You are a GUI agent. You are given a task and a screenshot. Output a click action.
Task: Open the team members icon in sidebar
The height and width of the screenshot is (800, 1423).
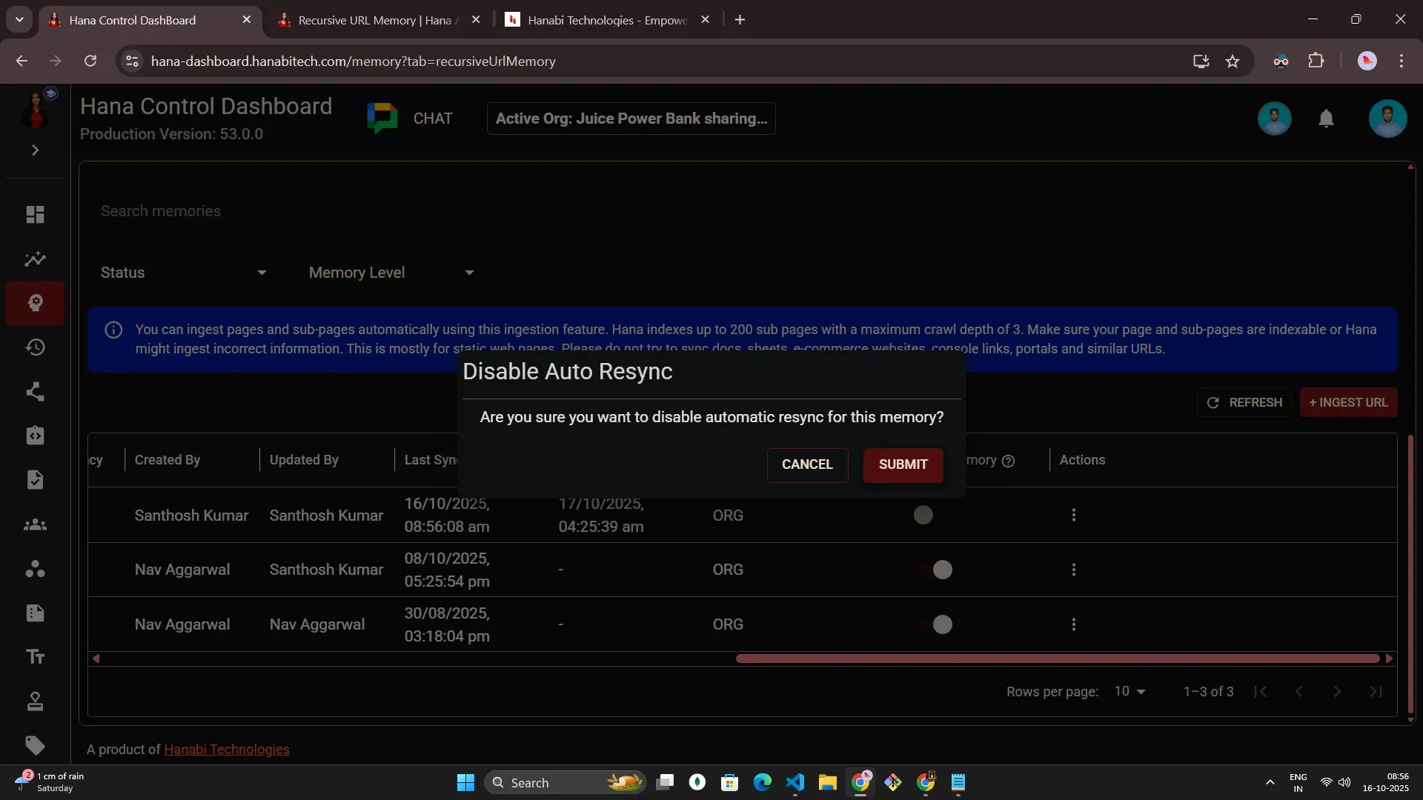point(35,525)
